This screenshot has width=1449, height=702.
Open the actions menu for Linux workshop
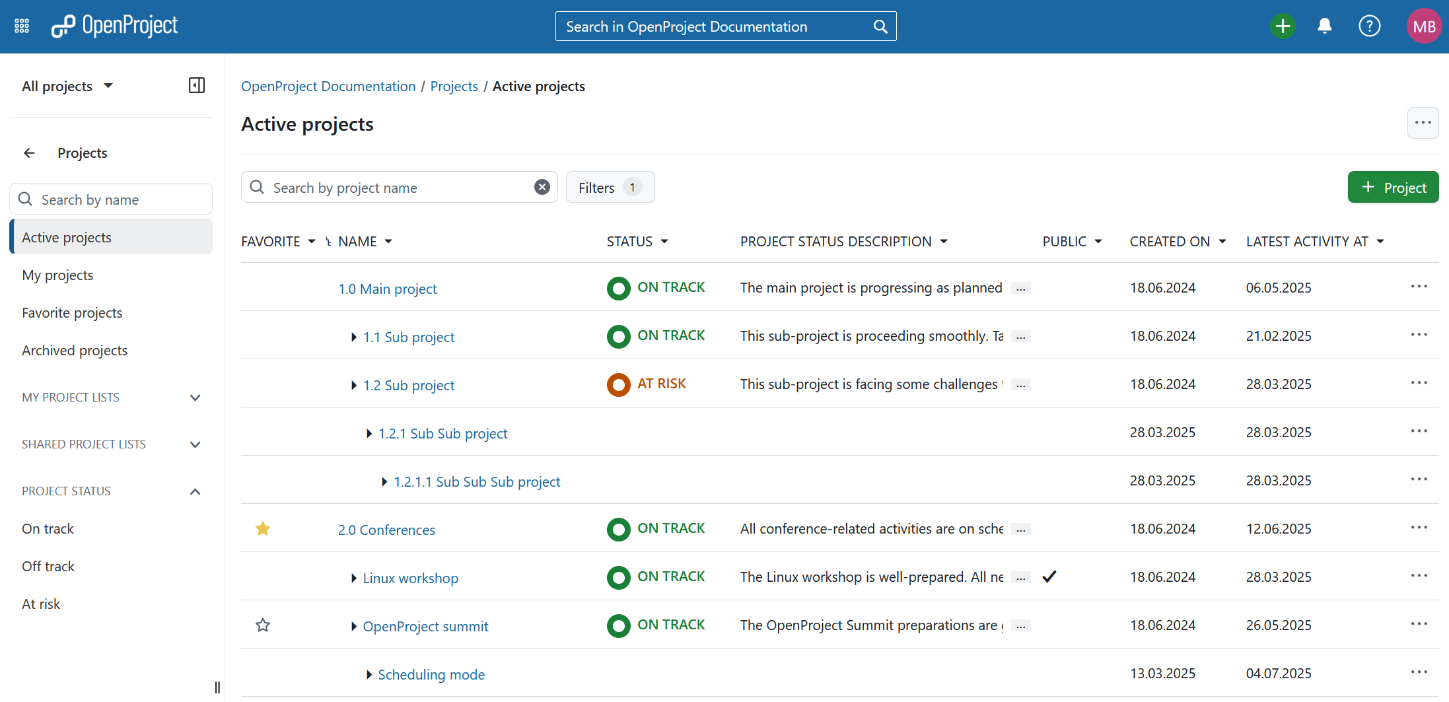[1419, 576]
